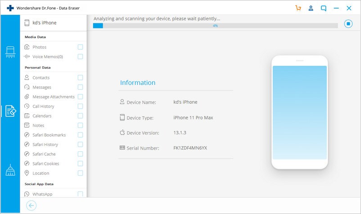
Task: Check the Photos checkbox
Action: point(80,47)
